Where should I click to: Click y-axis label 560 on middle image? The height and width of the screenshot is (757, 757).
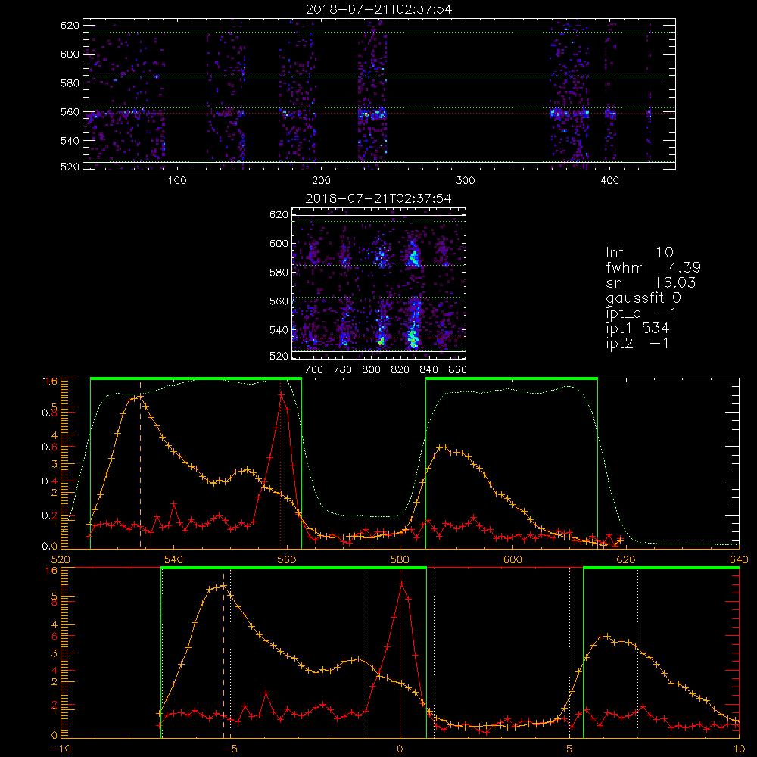[279, 301]
